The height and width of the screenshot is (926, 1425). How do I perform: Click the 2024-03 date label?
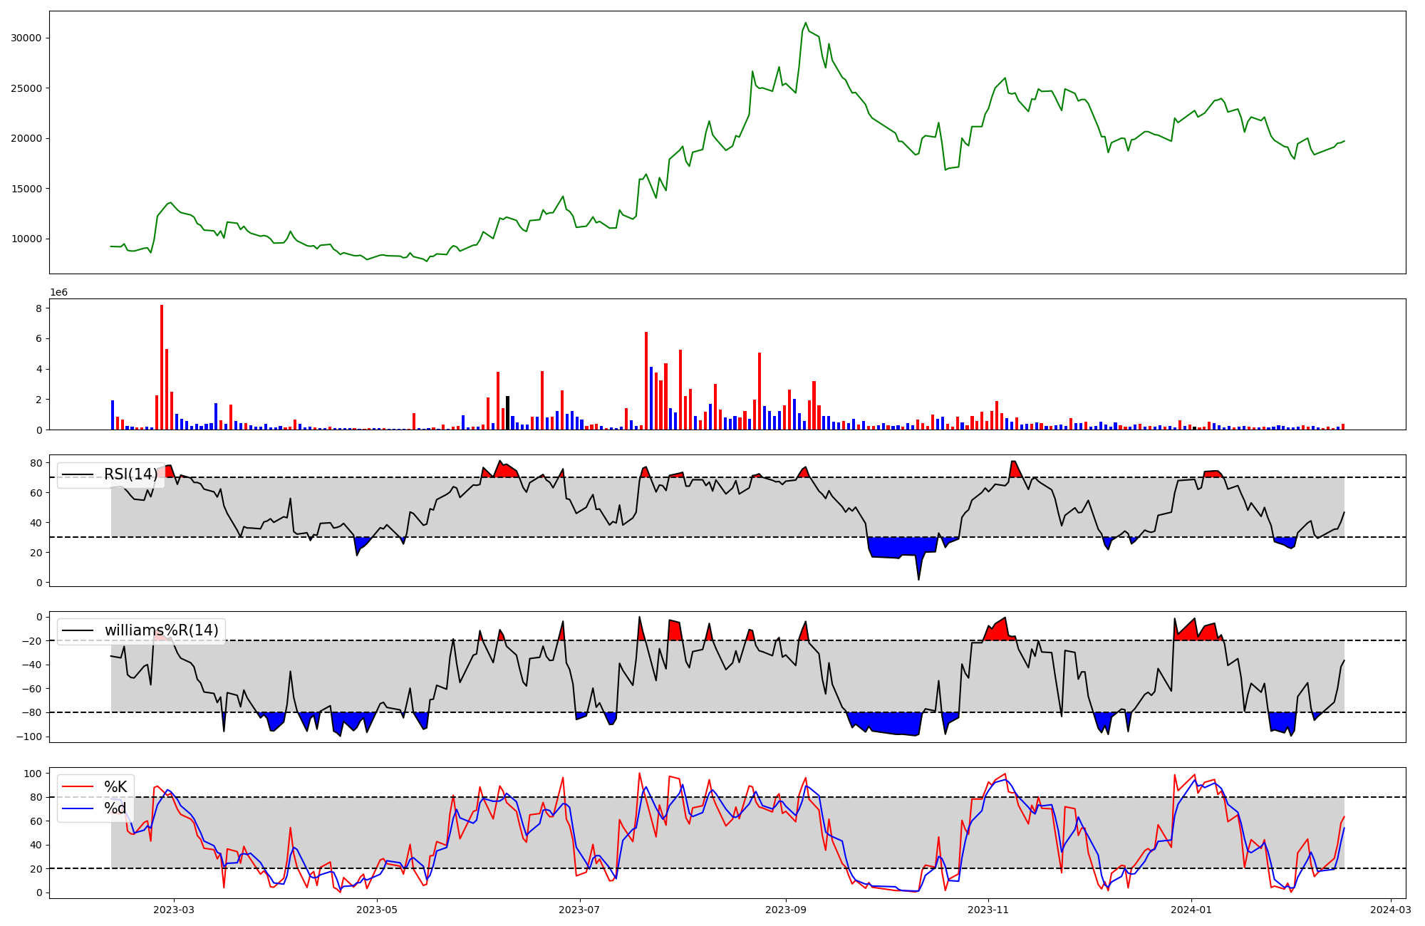coord(1391,909)
